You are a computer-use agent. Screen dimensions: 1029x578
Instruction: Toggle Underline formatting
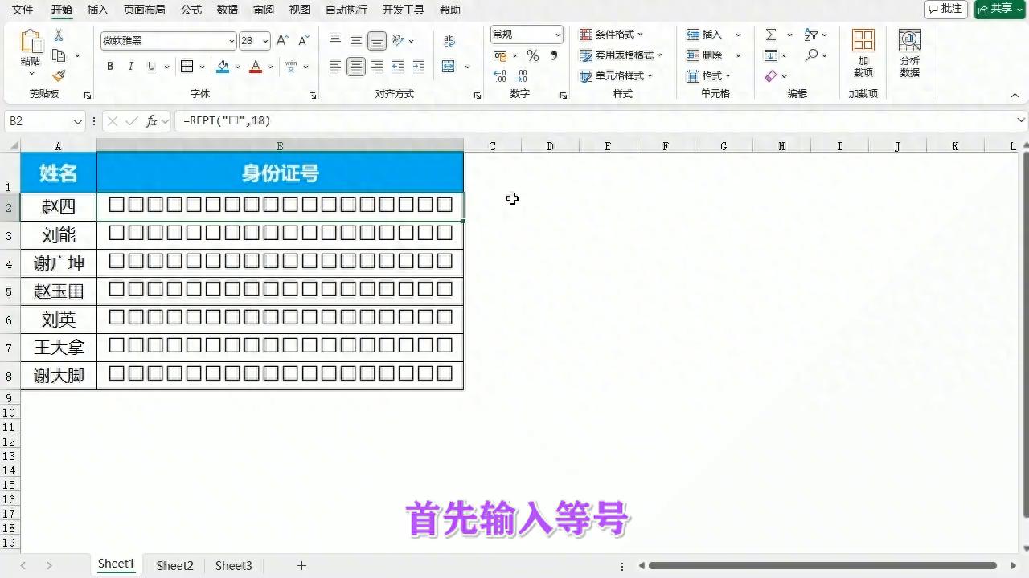point(151,67)
